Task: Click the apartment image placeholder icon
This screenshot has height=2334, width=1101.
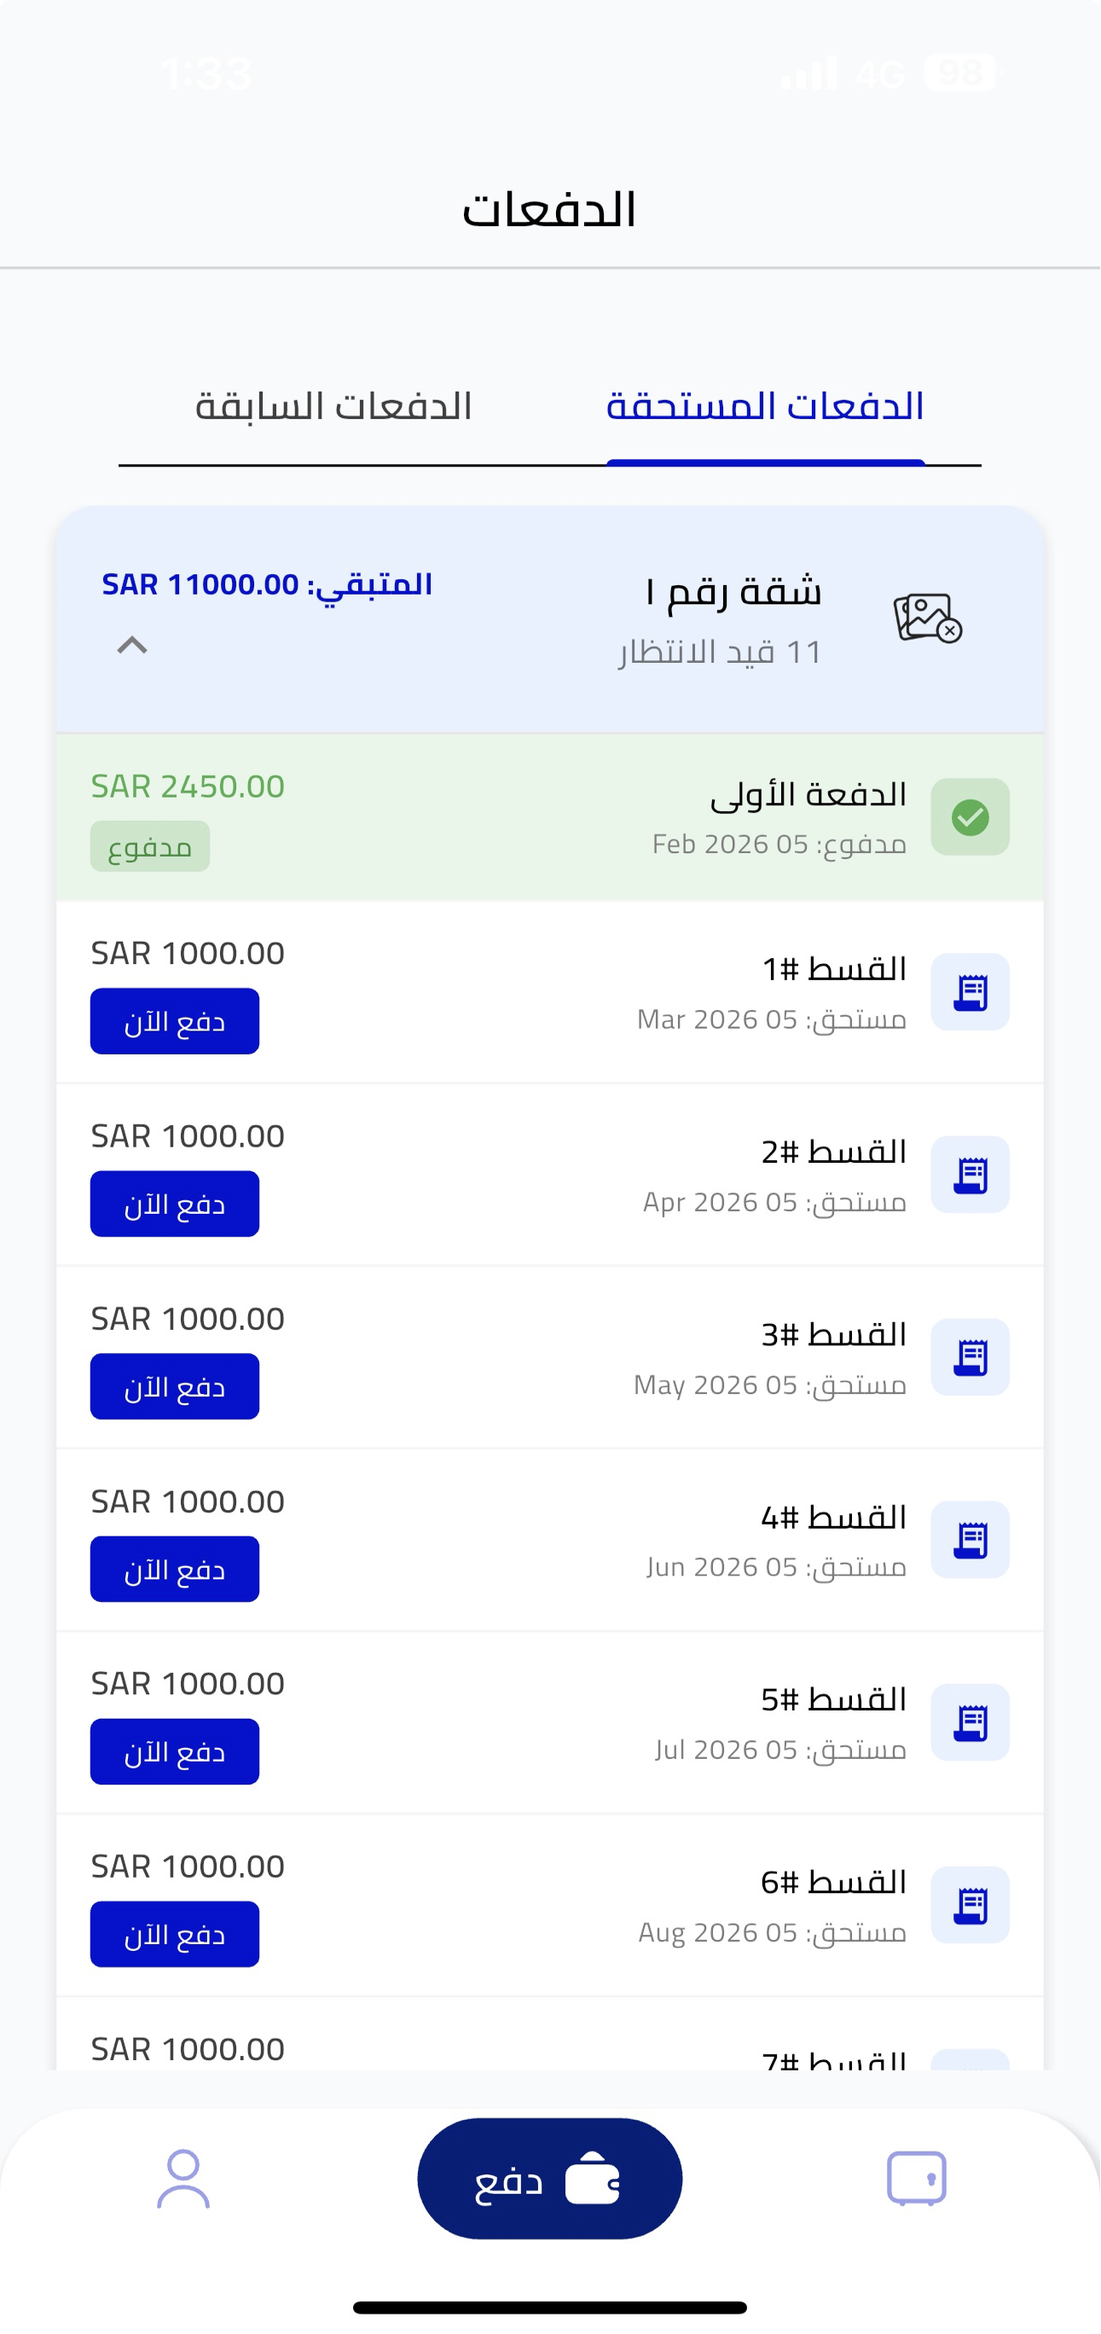Action: pos(926,618)
